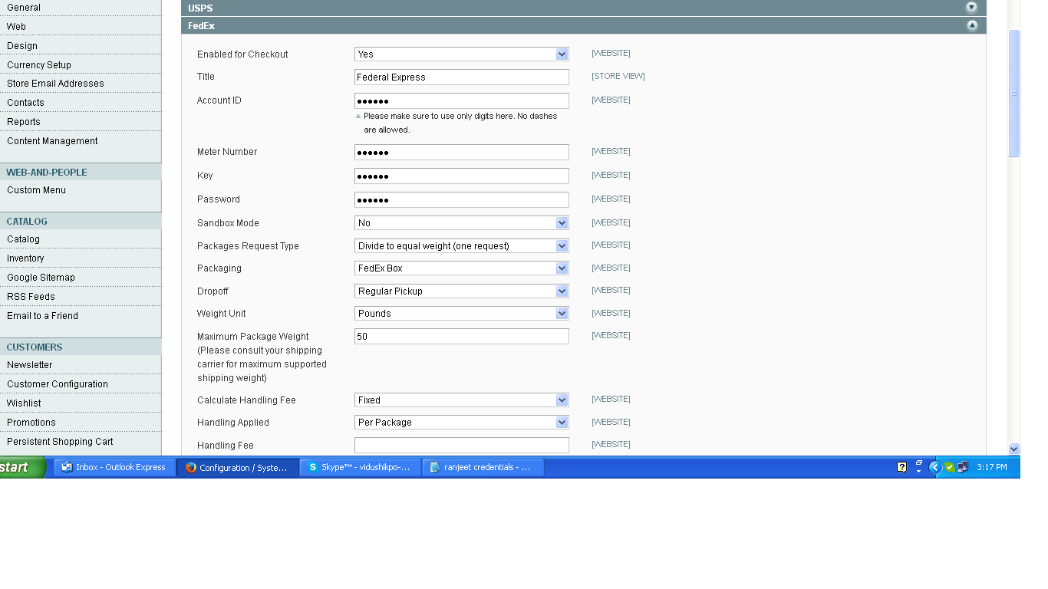Open Design configuration tab

81,45
